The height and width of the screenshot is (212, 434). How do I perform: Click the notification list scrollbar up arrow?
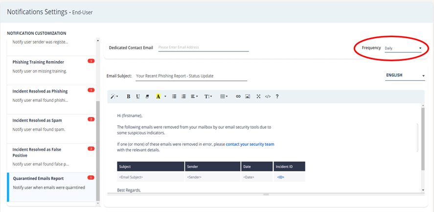coord(97,41)
